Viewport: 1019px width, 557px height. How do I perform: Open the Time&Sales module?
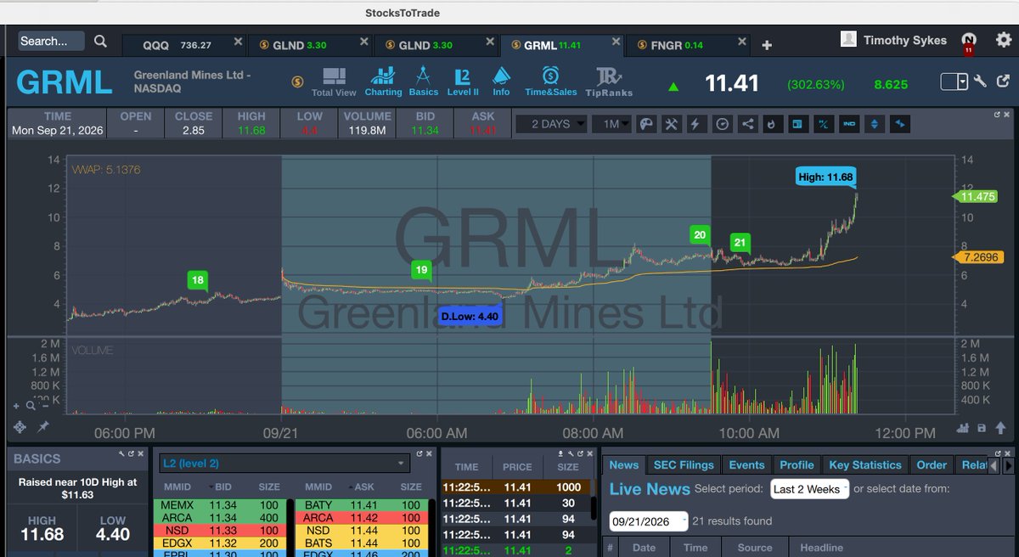[x=550, y=82]
